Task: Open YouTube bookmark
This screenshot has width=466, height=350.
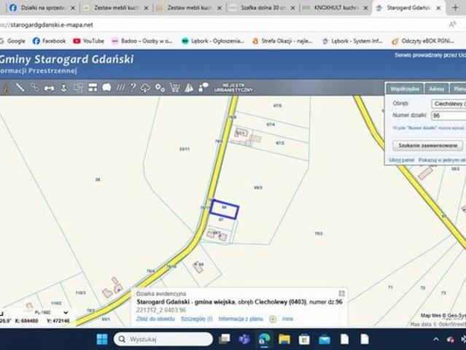Action: pyautogui.click(x=88, y=41)
